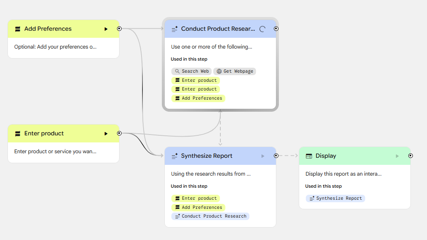Click the Enter product output port
This screenshot has height=240, width=427.
119,133
